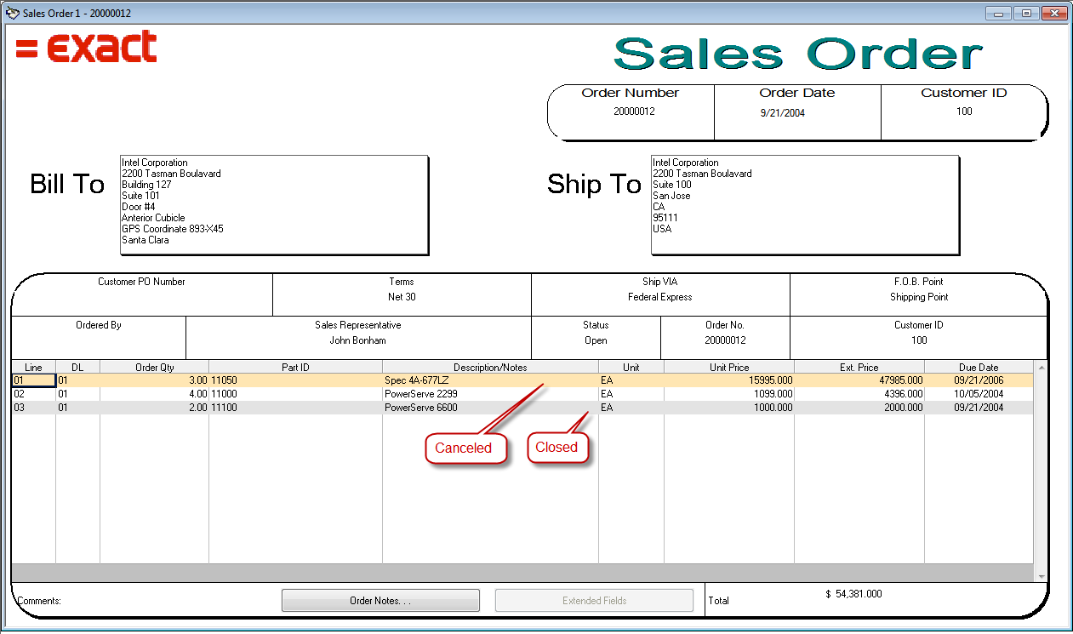Select the PowerServe 2299 line item
Viewport: 1073px width, 634px height.
[x=489, y=395]
